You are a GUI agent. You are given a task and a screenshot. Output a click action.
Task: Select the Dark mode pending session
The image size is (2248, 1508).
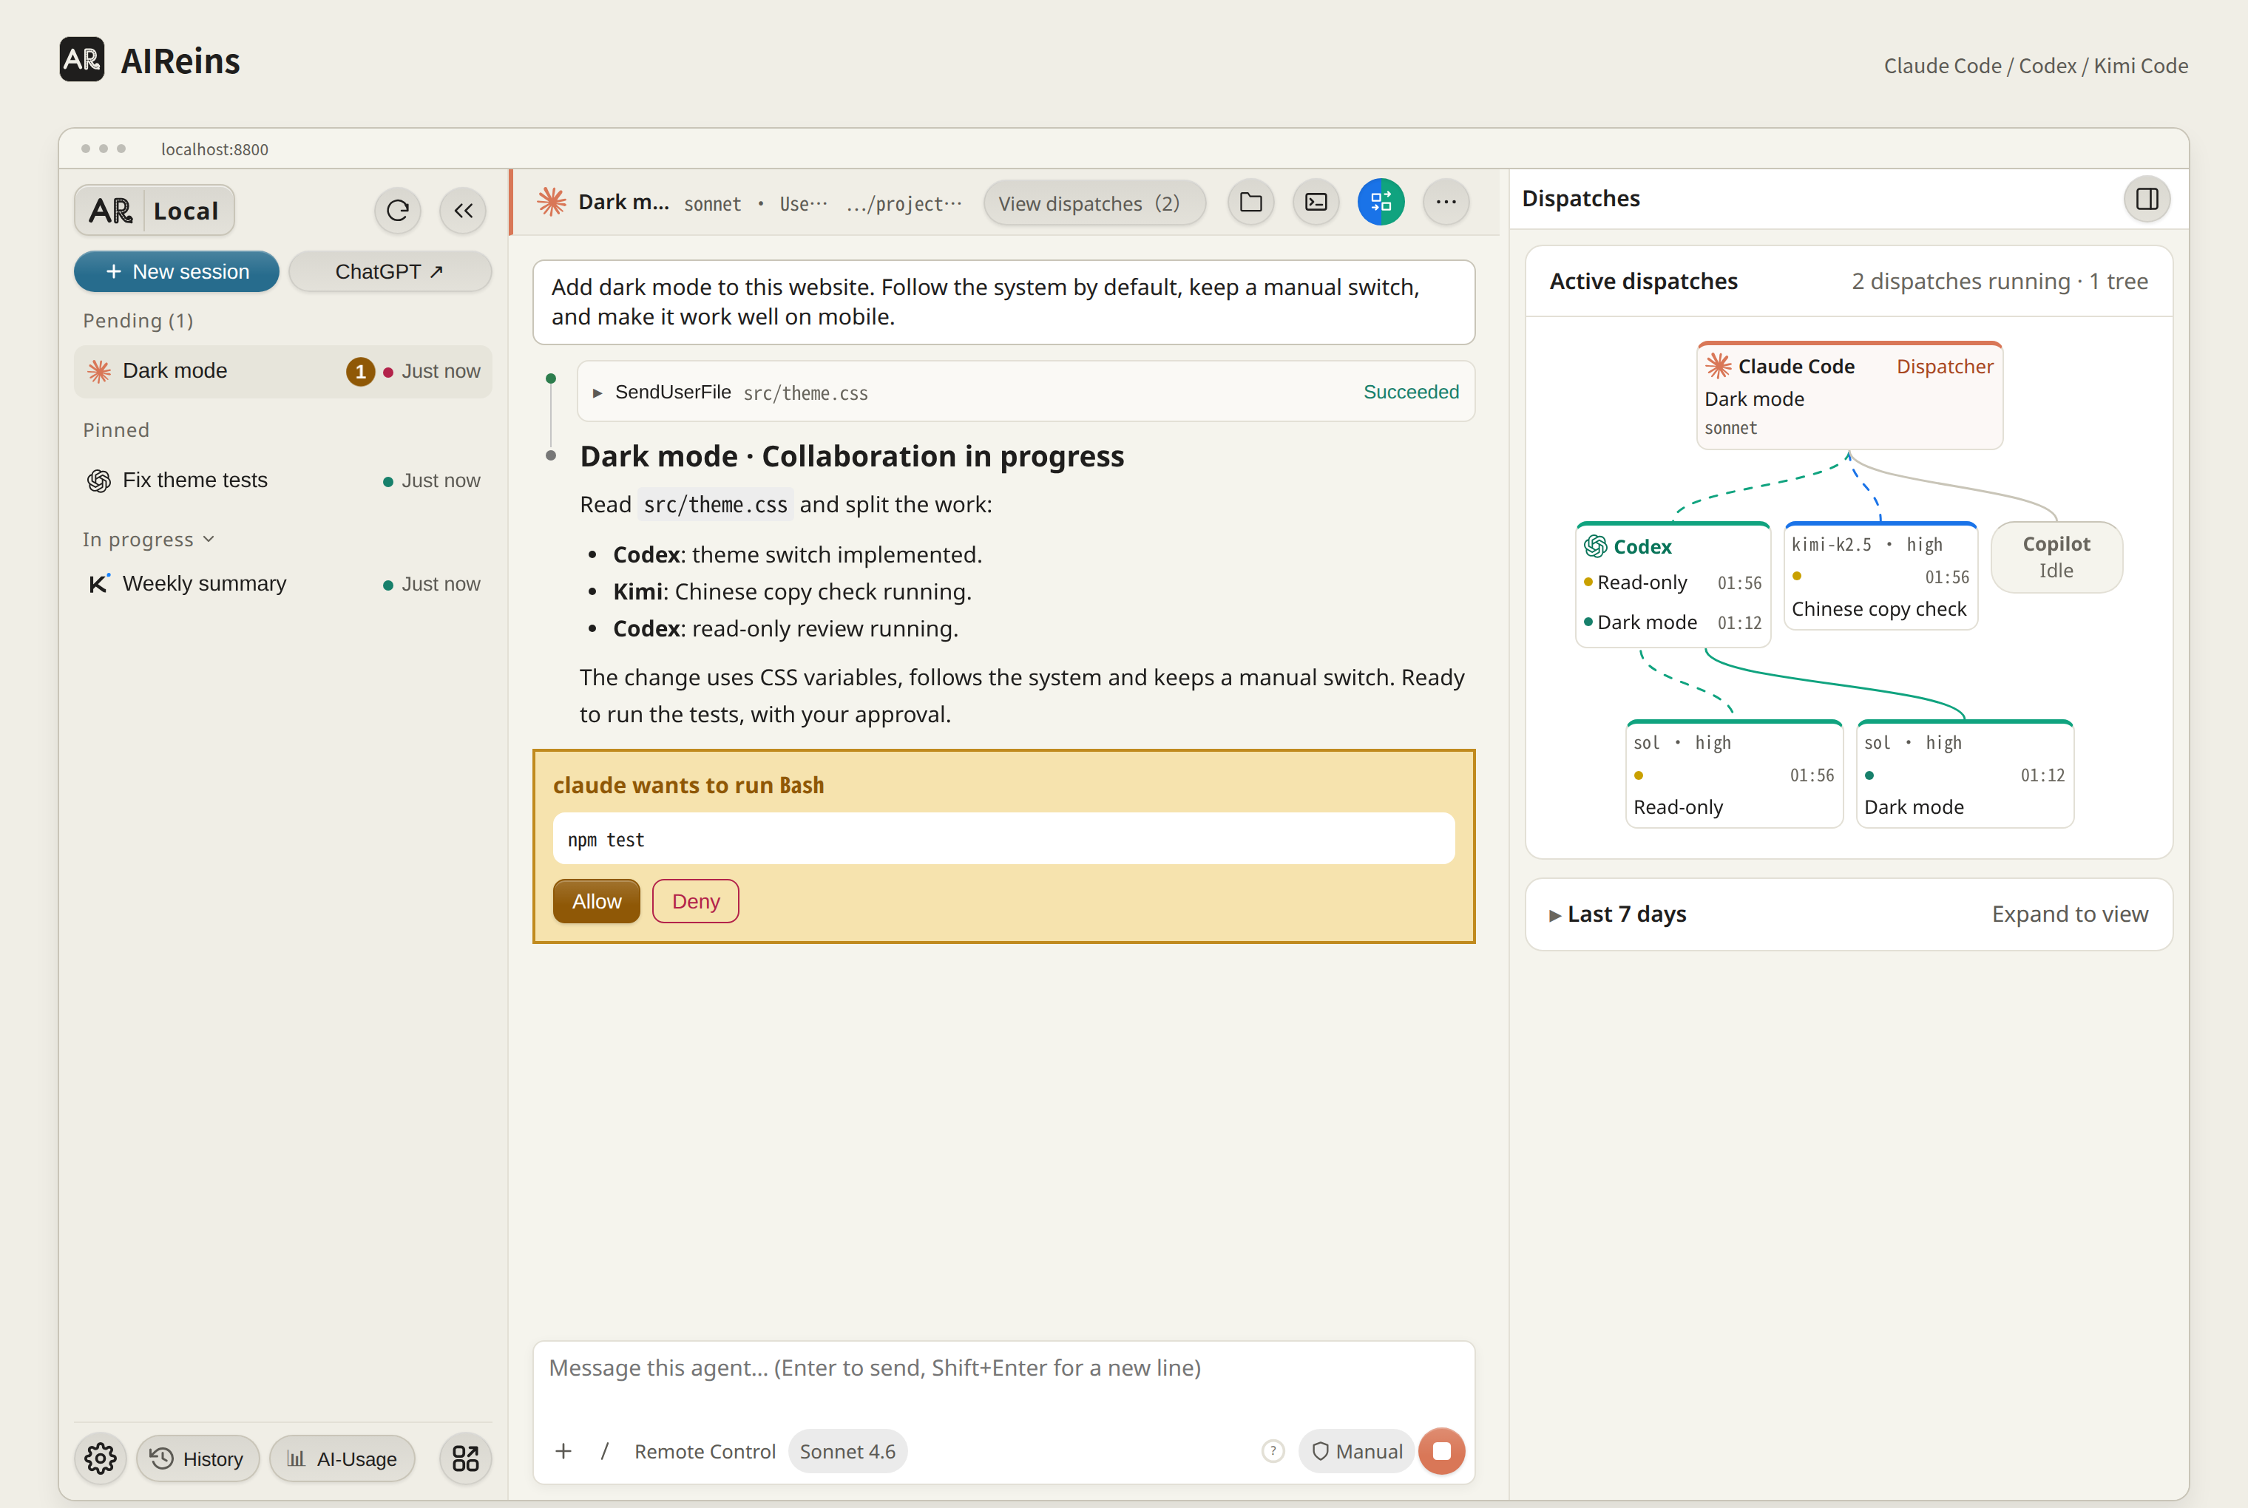click(x=282, y=371)
